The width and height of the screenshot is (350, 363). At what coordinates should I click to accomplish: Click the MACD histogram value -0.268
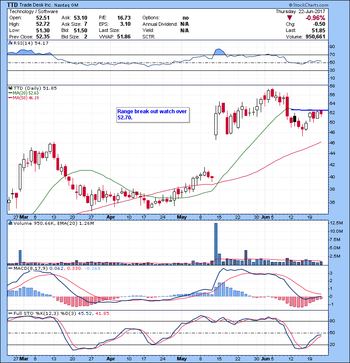pos(92,269)
